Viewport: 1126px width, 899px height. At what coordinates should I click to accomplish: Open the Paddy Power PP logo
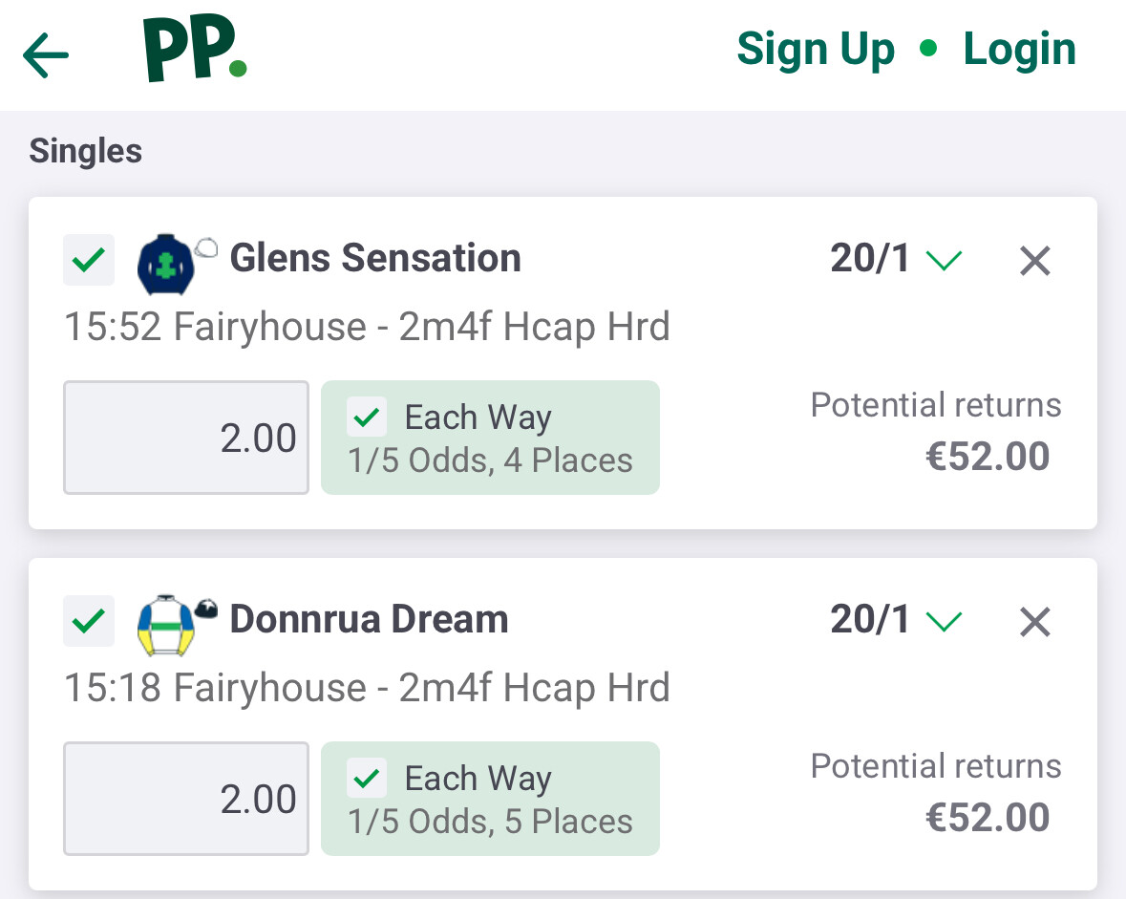tap(195, 50)
